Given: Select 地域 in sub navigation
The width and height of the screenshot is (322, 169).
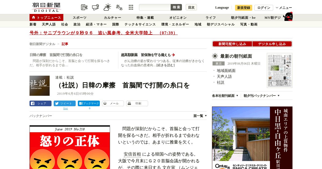Looking at the screenshot, I should (198, 24).
